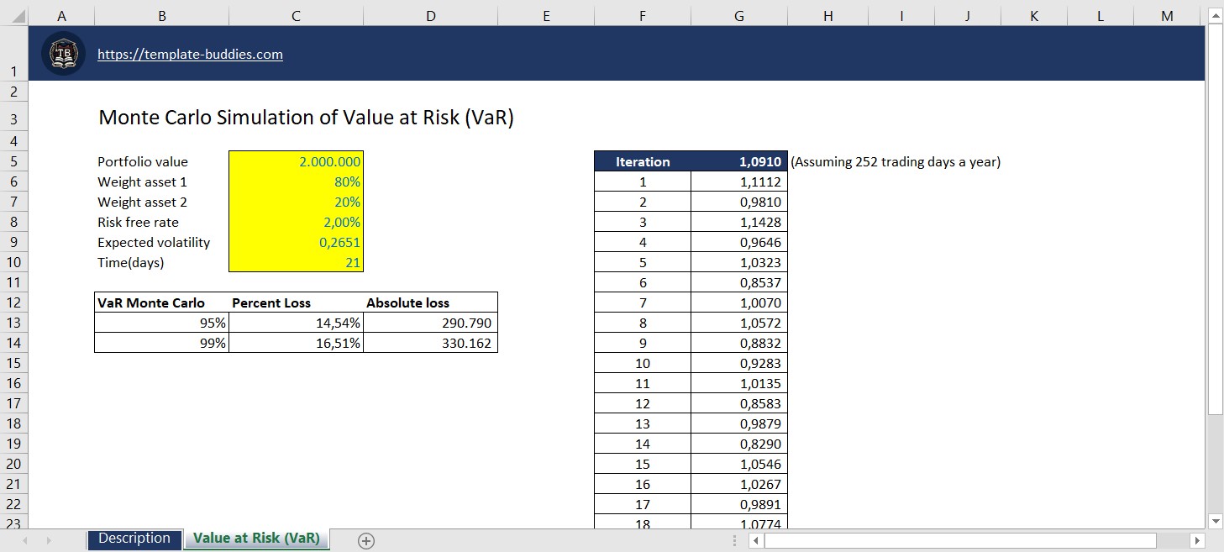1224x552 pixels.
Task: Switch to the Description sheet tab
Action: [x=134, y=539]
